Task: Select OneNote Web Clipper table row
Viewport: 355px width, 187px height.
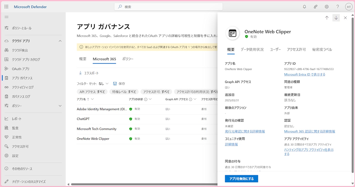Action: (147, 139)
